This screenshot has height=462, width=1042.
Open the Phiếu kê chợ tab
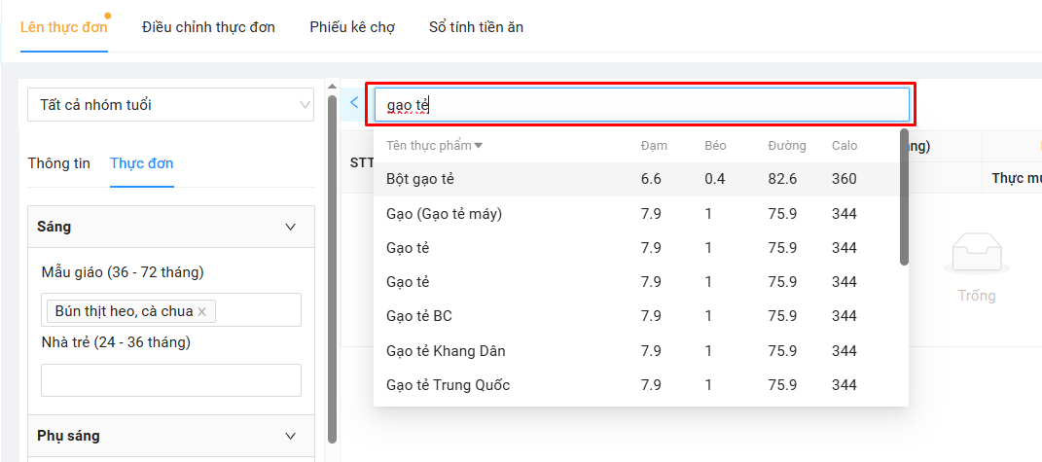click(352, 27)
